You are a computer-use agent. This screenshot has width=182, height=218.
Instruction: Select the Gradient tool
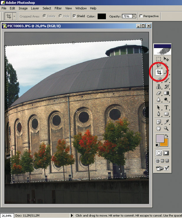pyautogui.click(x=166, y=93)
